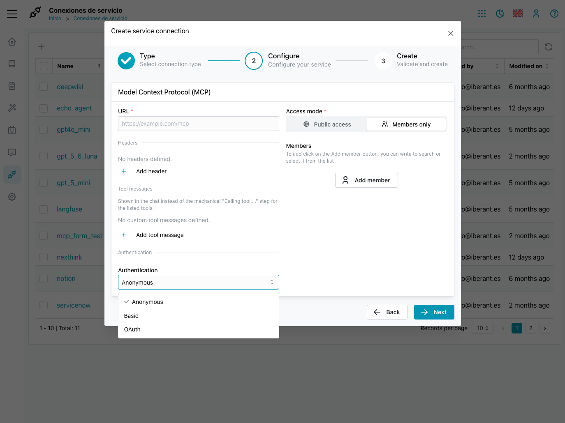Close the Create service connection dialog
This screenshot has width=565, height=423.
click(451, 33)
